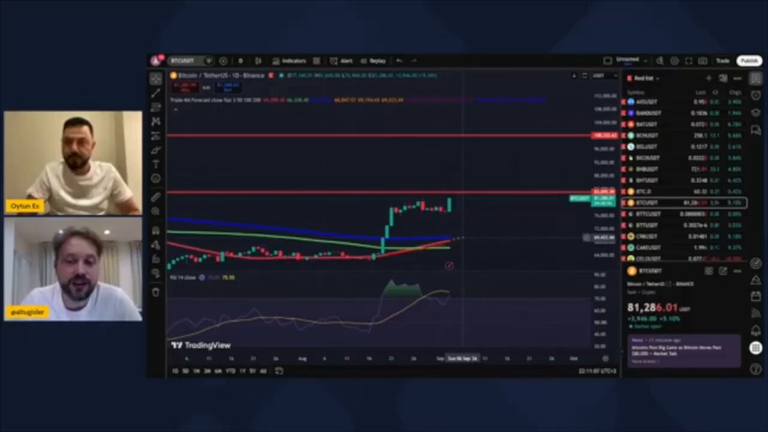Open the help question mark icon
Screen dimensions: 768x432
(756, 369)
